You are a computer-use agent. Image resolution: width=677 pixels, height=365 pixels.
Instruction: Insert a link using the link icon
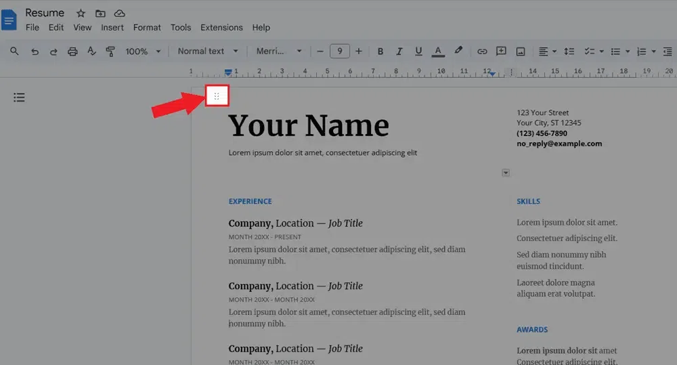482,51
